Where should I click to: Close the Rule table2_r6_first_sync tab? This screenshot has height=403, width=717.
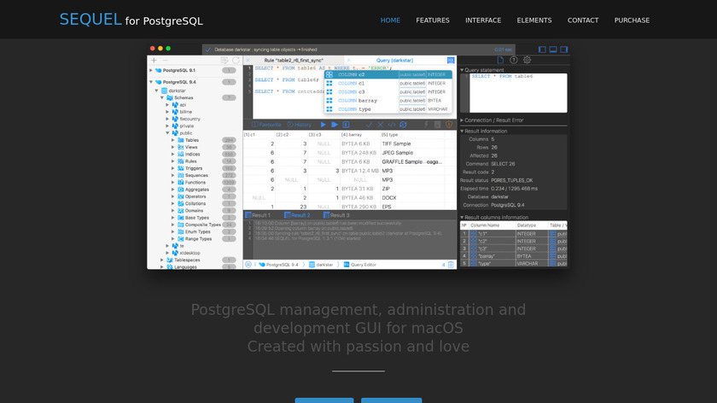[248, 61]
